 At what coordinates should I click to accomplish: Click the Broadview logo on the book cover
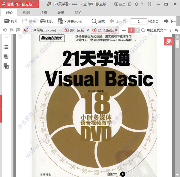(52, 38)
